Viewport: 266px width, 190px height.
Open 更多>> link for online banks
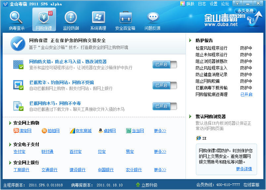point(160,169)
